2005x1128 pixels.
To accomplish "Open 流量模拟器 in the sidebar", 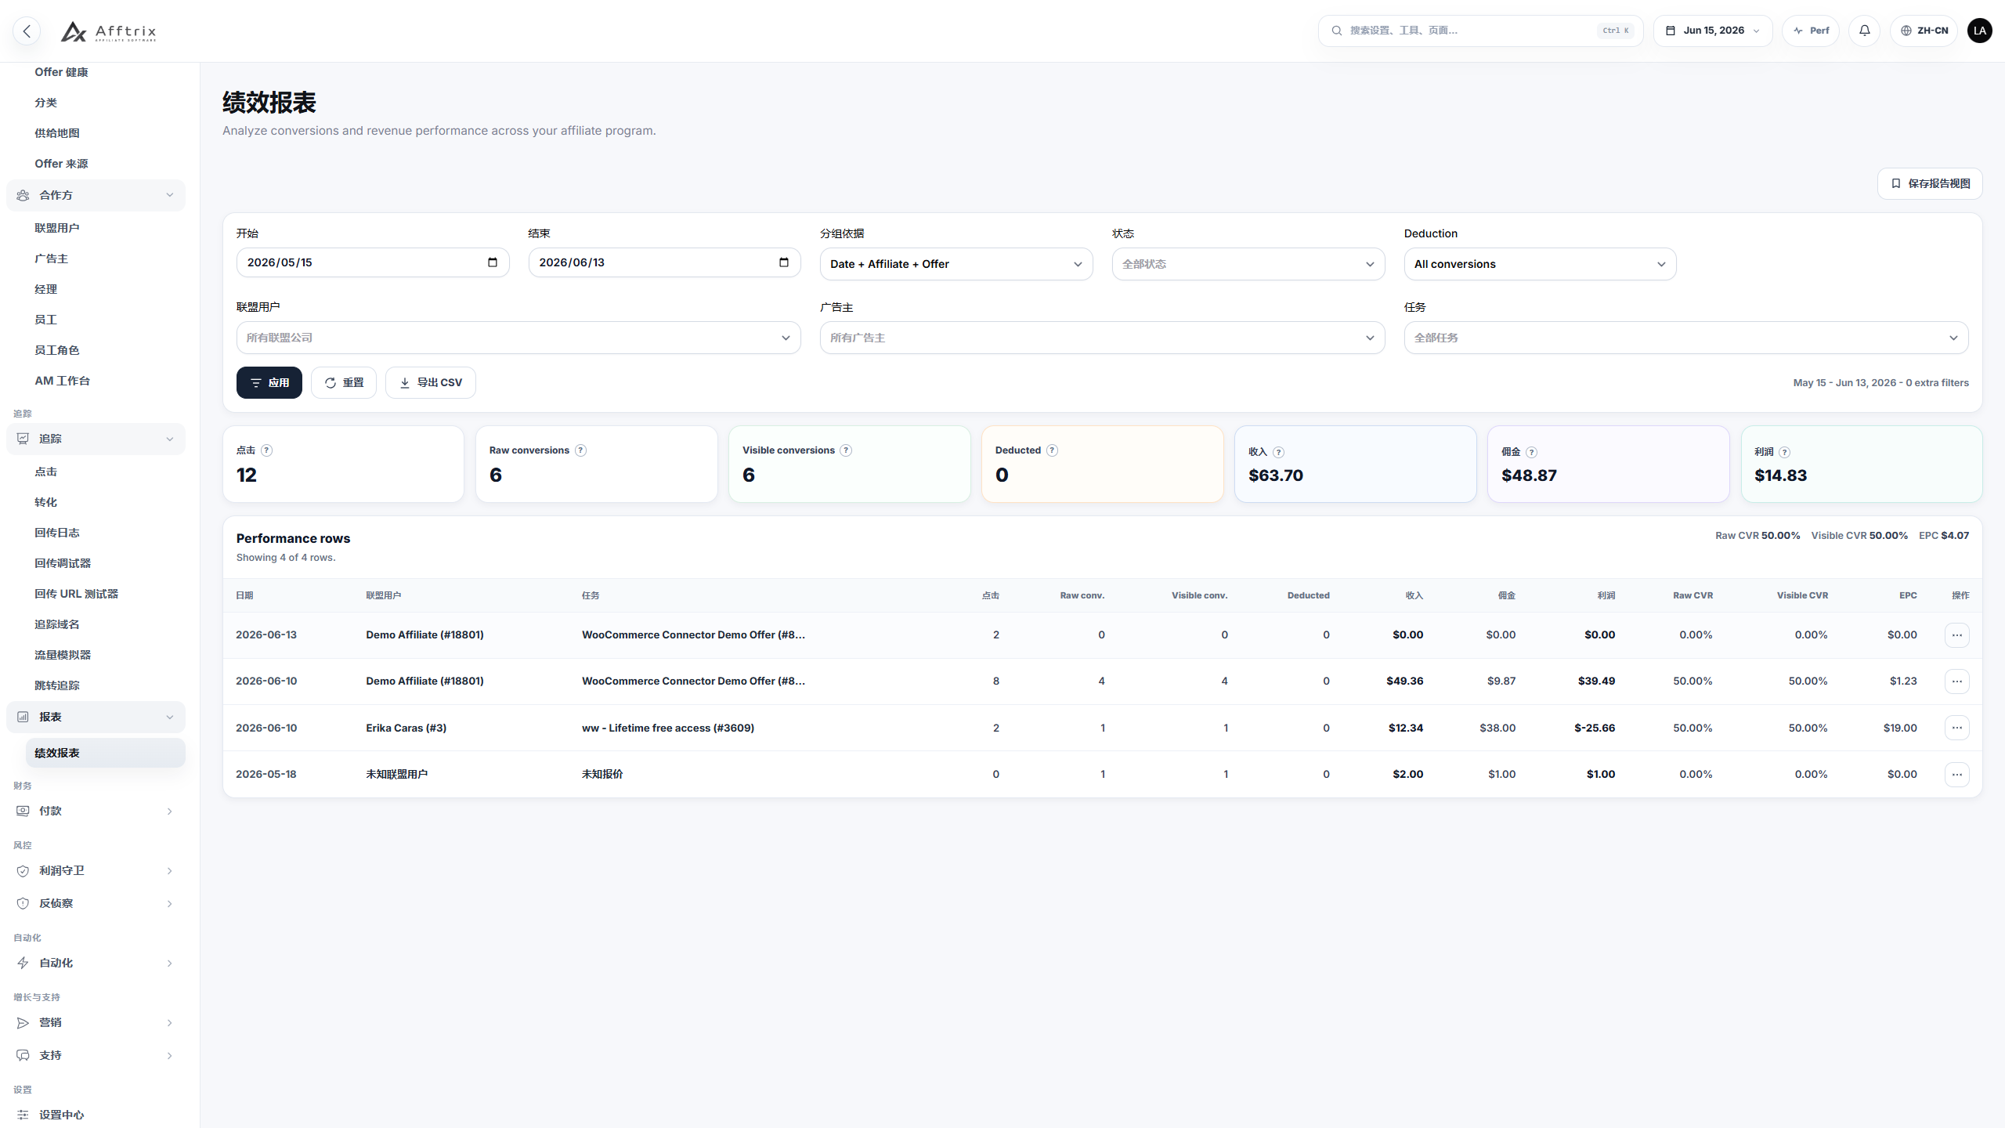I will pos(63,655).
